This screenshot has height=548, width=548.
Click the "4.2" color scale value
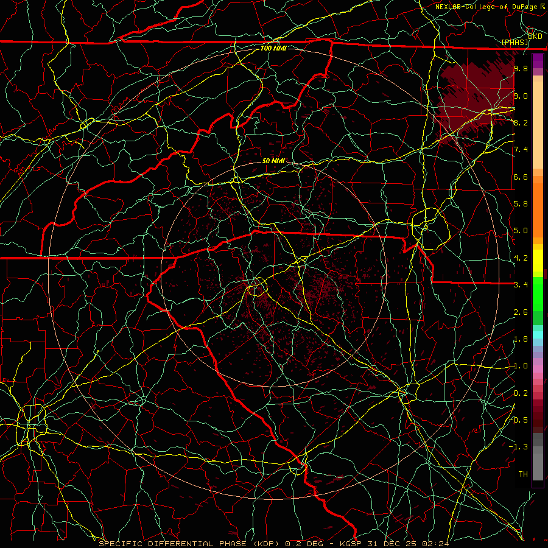click(521, 258)
